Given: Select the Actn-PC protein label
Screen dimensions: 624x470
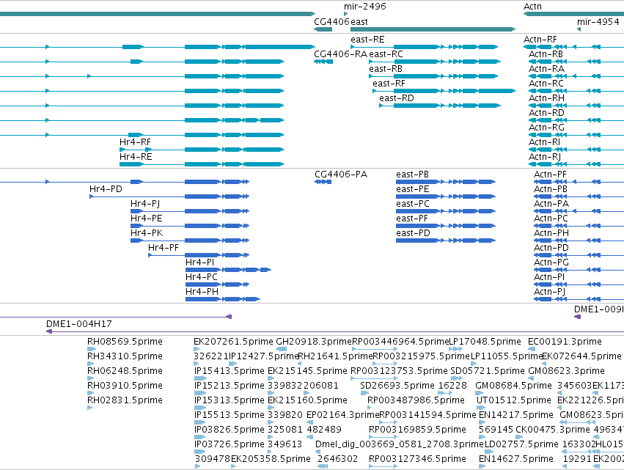Looking at the screenshot, I should point(551,219).
